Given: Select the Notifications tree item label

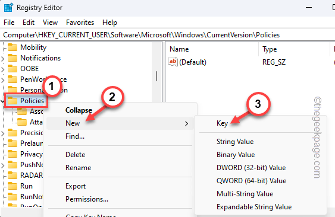Looking at the screenshot, I should [x=40, y=58].
